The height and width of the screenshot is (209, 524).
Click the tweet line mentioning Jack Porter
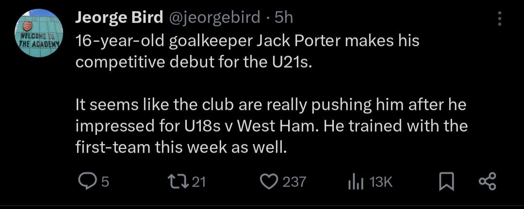pos(247,42)
